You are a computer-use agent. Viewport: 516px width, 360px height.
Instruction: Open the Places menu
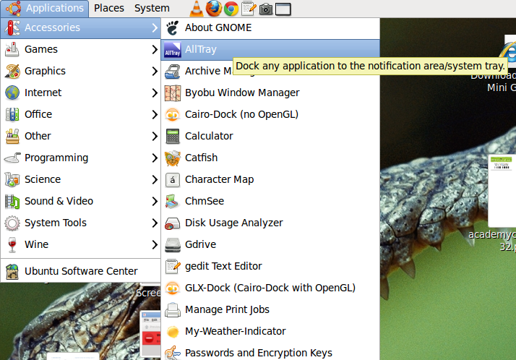tap(109, 9)
